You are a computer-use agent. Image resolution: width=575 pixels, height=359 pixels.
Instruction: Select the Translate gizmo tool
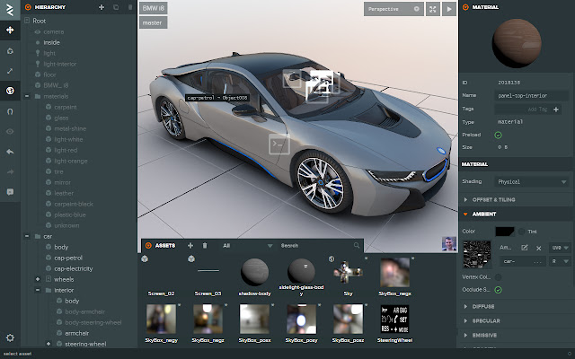pyautogui.click(x=10, y=30)
